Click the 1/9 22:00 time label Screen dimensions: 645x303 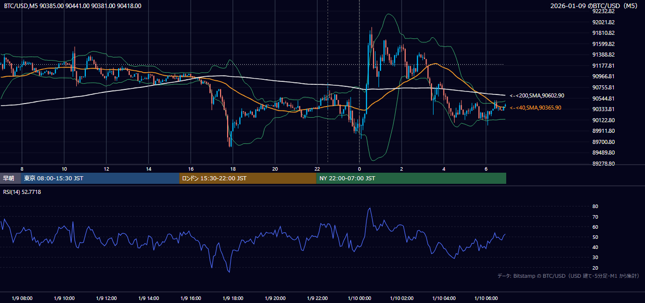pyautogui.click(x=317, y=298)
